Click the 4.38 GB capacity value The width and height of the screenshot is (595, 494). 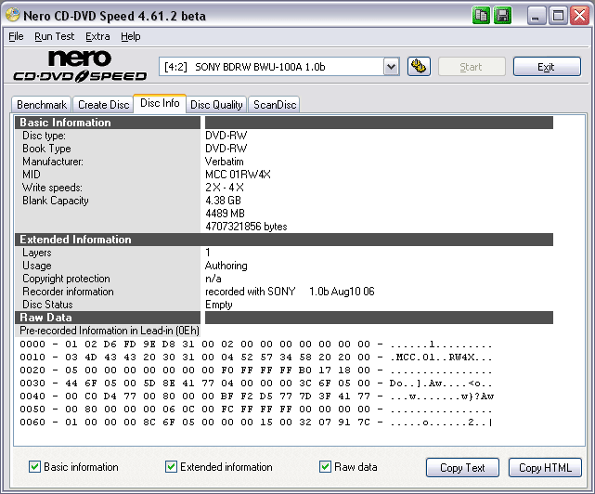click(x=223, y=201)
